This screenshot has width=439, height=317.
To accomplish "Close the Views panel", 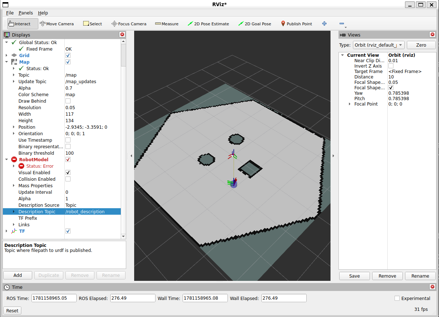I will click(x=432, y=35).
